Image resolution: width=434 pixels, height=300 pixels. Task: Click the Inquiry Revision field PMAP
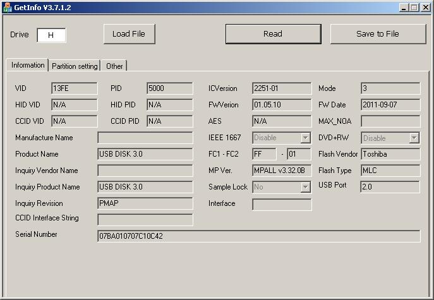click(x=145, y=203)
